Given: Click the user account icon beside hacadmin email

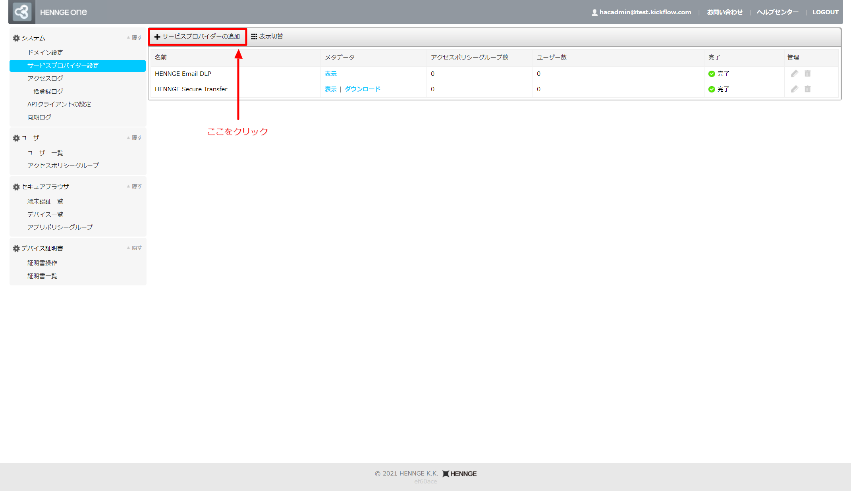Looking at the screenshot, I should pos(594,12).
